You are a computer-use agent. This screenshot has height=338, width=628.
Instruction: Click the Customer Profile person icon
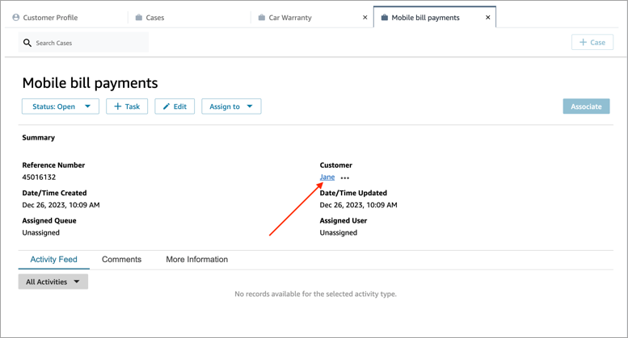coord(15,17)
